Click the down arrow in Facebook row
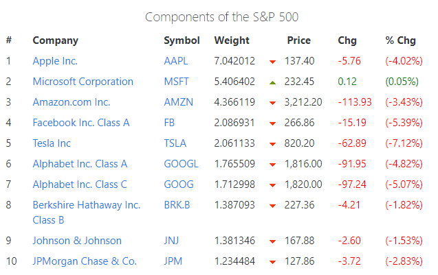Image resolution: width=438 pixels, height=275 pixels. (273, 123)
